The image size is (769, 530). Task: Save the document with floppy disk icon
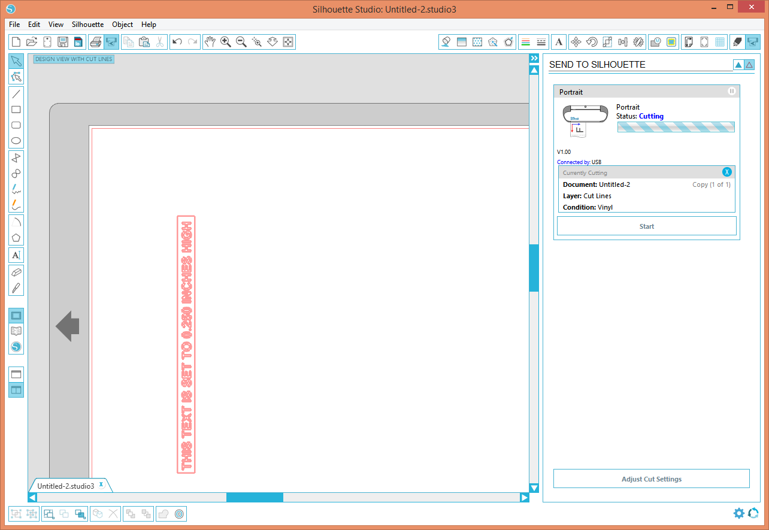(x=63, y=42)
